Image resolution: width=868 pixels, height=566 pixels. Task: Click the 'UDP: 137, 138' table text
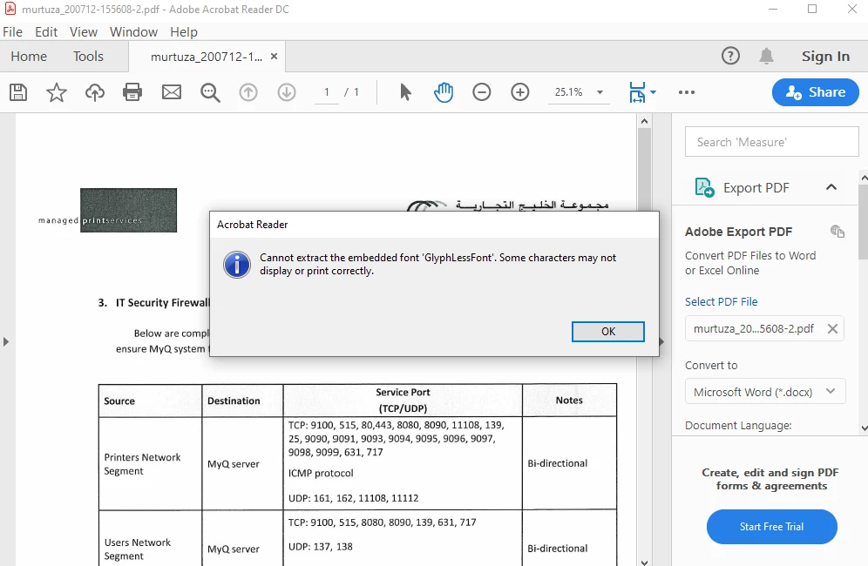click(x=321, y=547)
